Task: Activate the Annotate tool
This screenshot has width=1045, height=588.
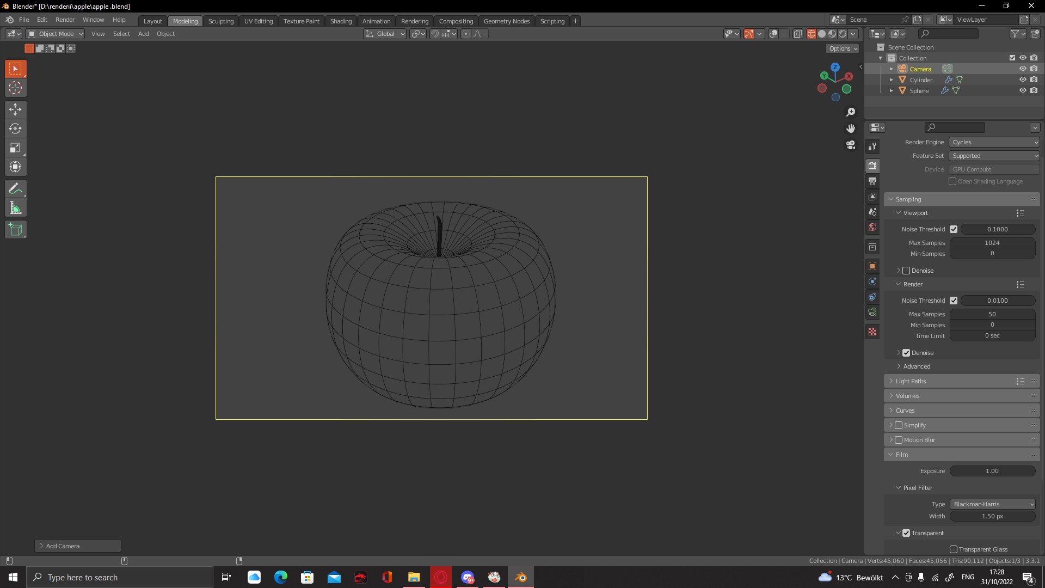Action: [x=15, y=189]
